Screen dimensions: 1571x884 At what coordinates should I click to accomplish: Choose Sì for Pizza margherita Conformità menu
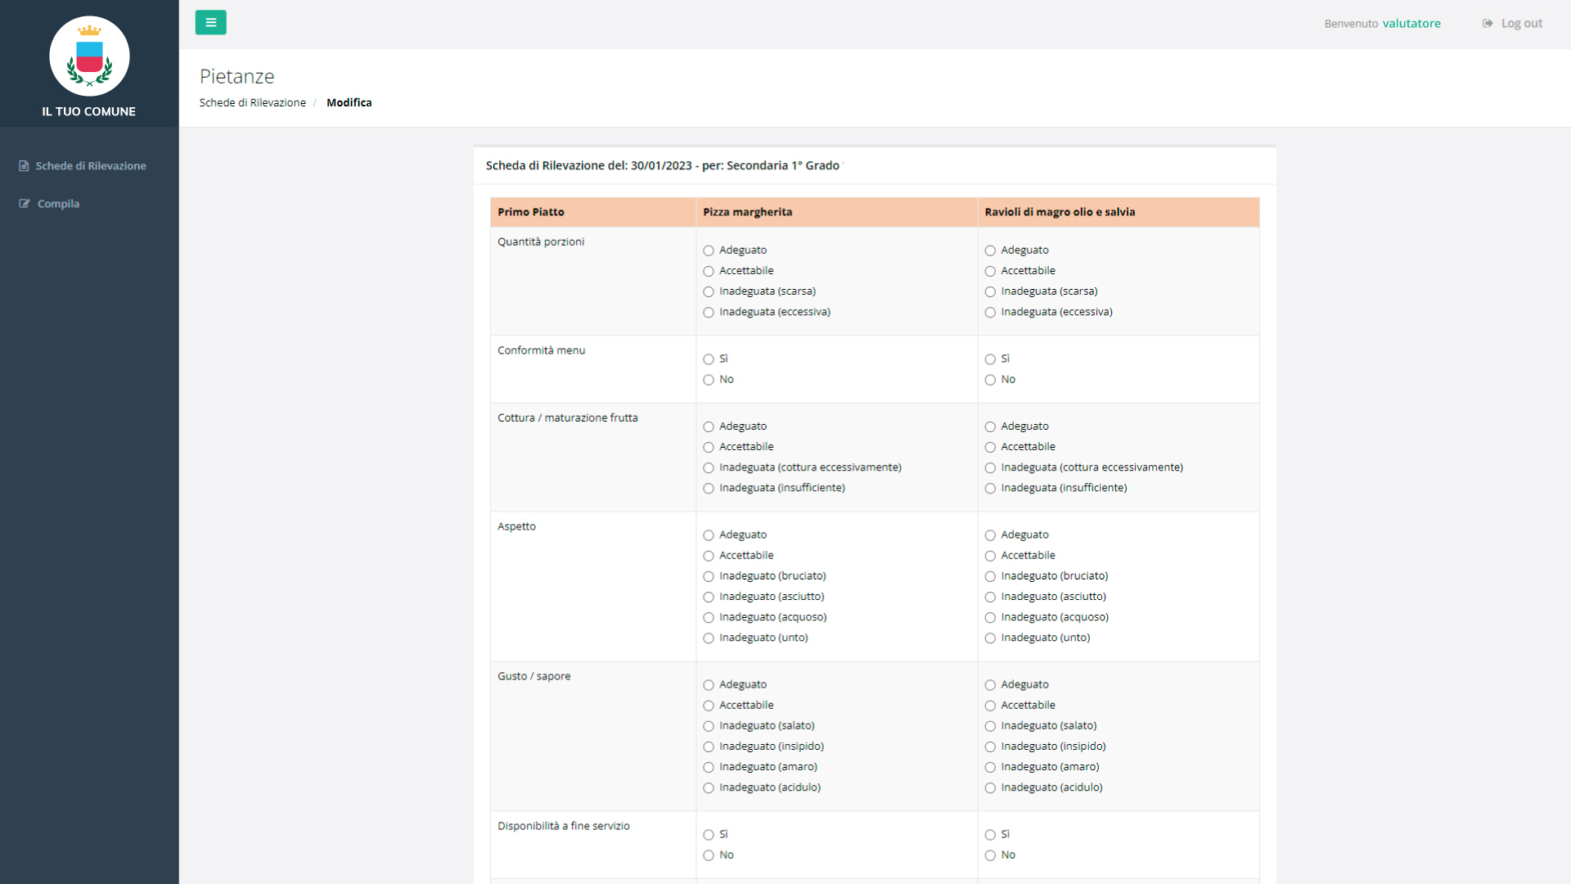(x=709, y=359)
